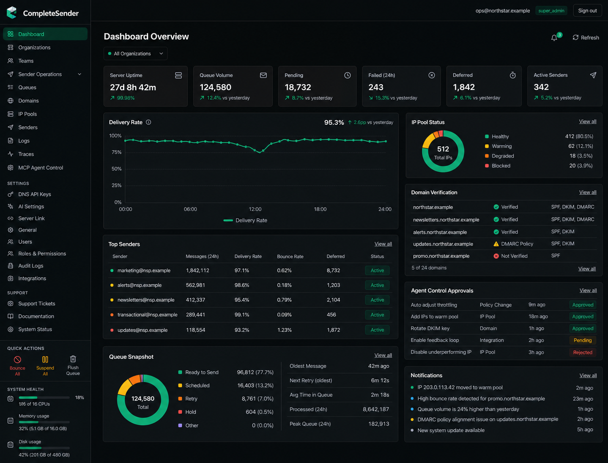Click the DNS API Keys key icon
Viewport: 608px width, 463px height.
point(11,194)
